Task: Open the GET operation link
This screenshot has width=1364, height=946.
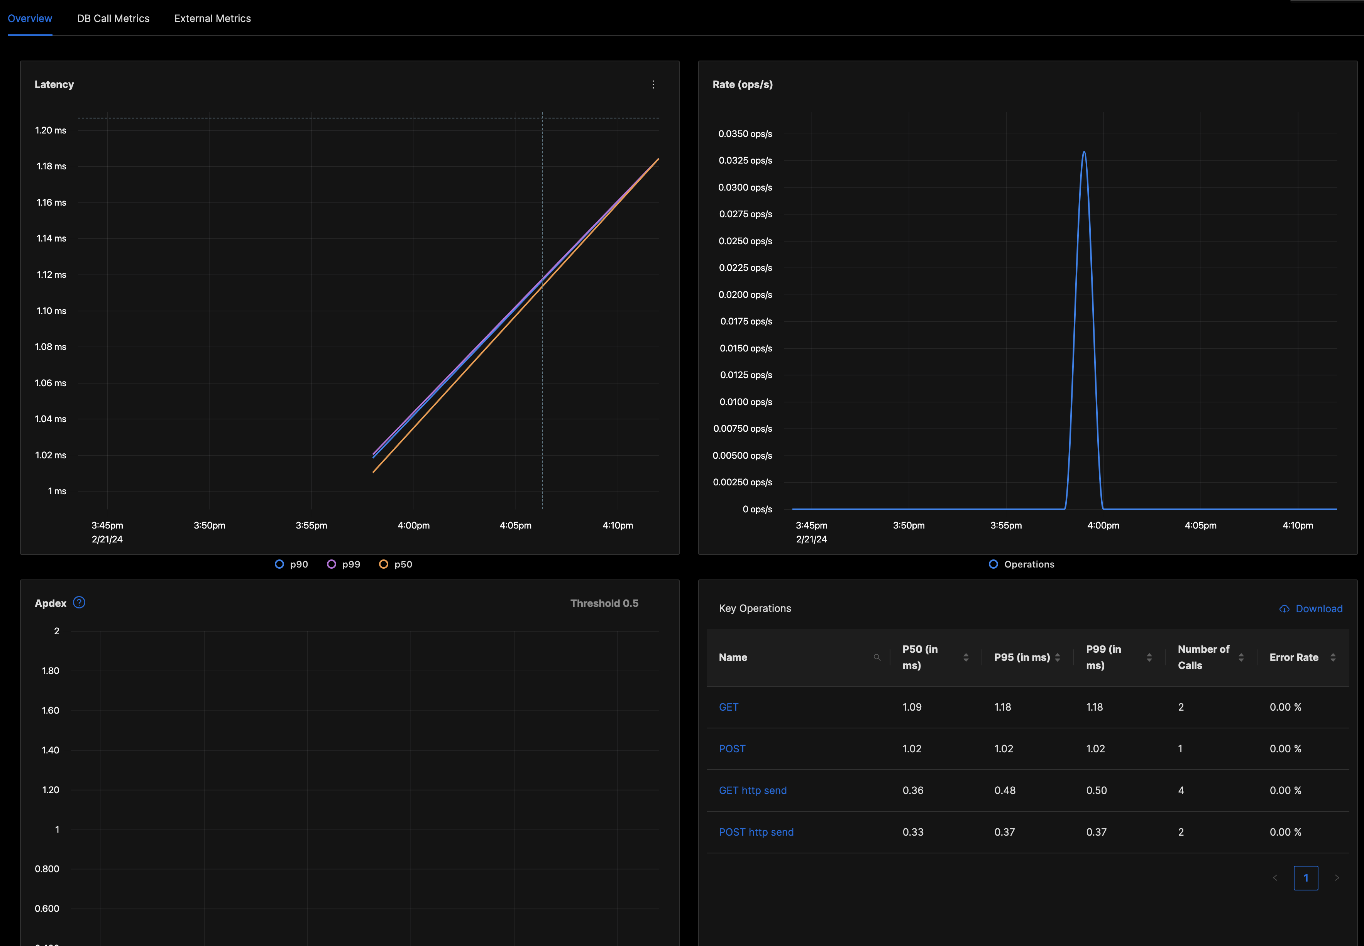Action: point(728,707)
